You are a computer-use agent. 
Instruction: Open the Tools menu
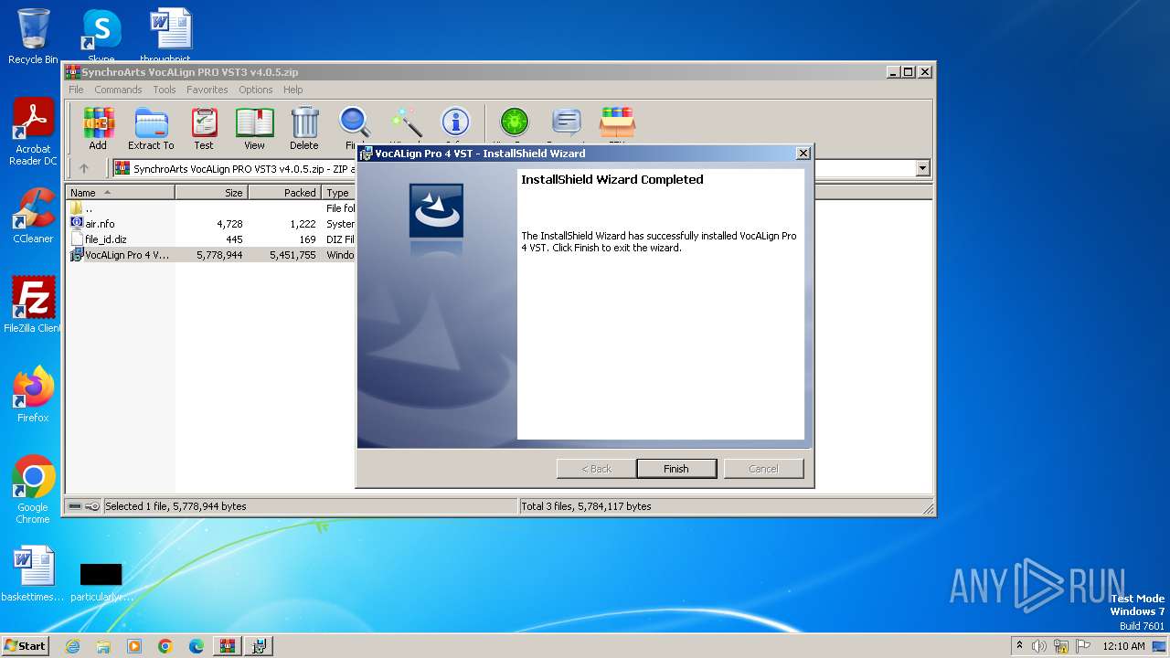click(165, 90)
